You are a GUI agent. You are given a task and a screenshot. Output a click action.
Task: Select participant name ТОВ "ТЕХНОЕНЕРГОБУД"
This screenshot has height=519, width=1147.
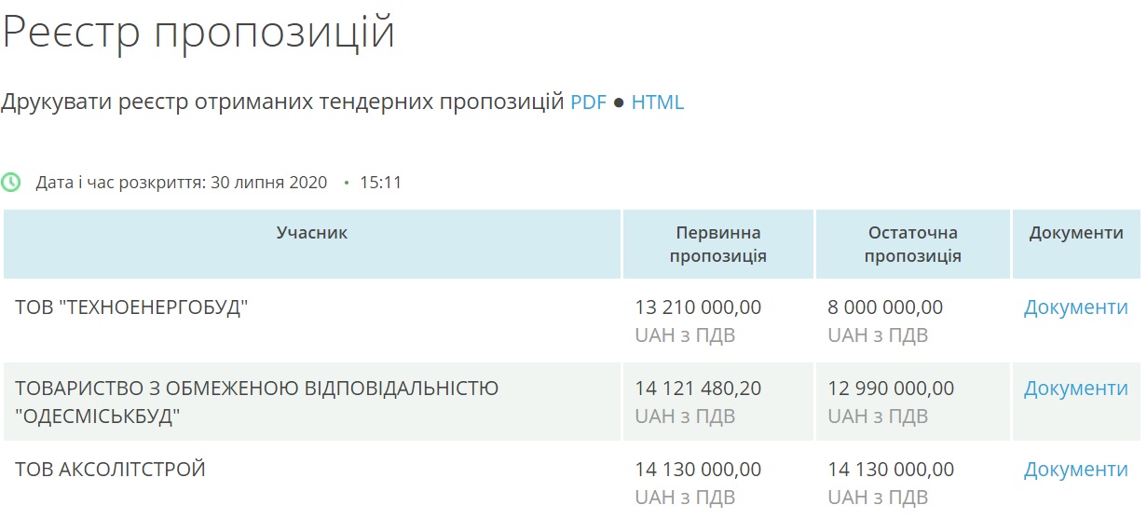tap(131, 307)
